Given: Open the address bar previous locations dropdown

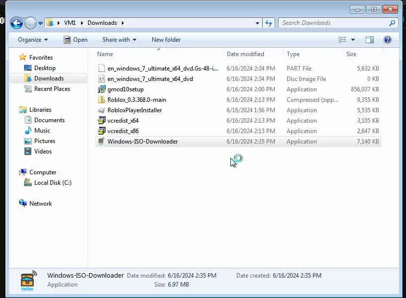Looking at the screenshot, I should pos(257,23).
